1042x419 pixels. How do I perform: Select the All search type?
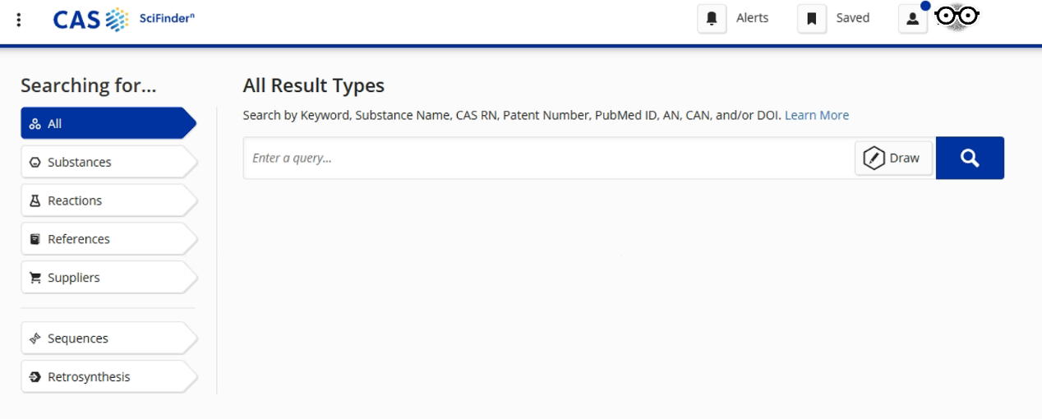point(107,124)
